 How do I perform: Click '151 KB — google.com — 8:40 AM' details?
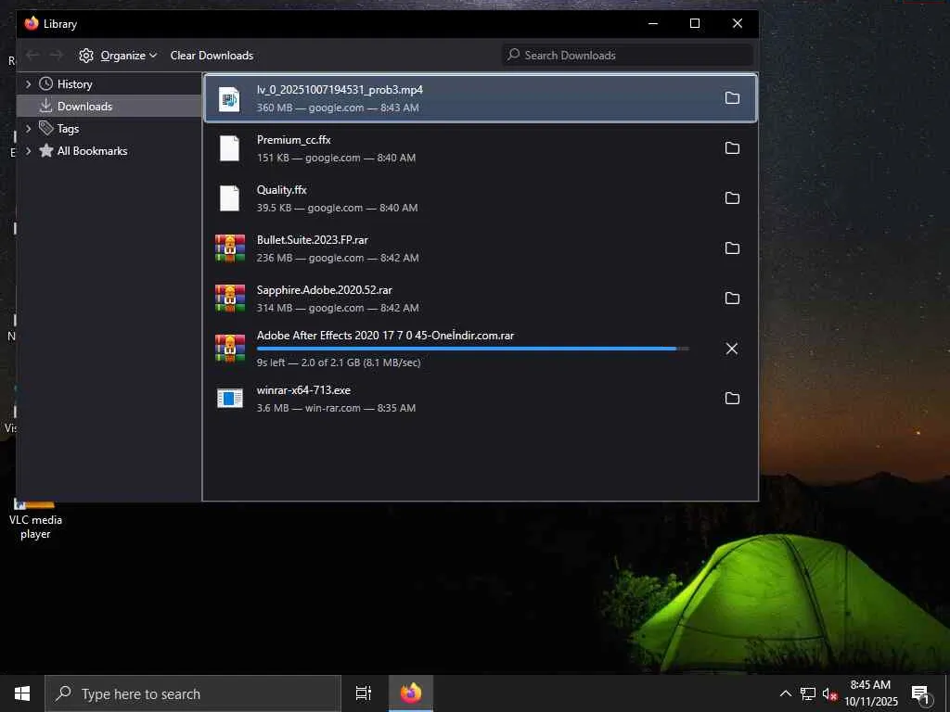coord(336,158)
